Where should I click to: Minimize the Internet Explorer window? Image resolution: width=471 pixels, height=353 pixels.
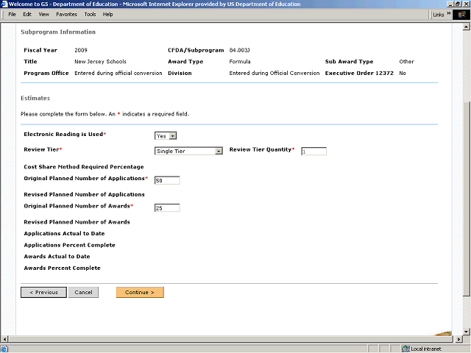coord(450,4)
